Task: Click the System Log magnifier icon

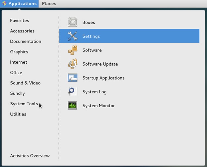Action: tap(72, 92)
